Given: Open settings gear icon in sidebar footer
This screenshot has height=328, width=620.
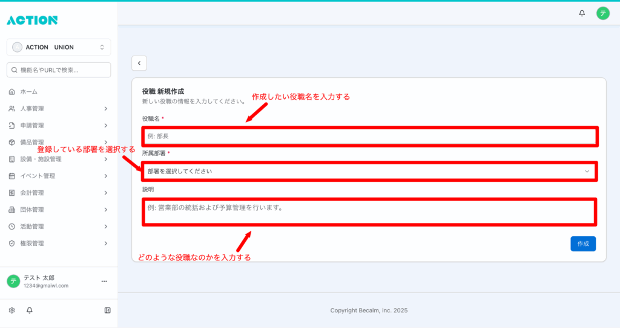Looking at the screenshot, I should click(12, 310).
